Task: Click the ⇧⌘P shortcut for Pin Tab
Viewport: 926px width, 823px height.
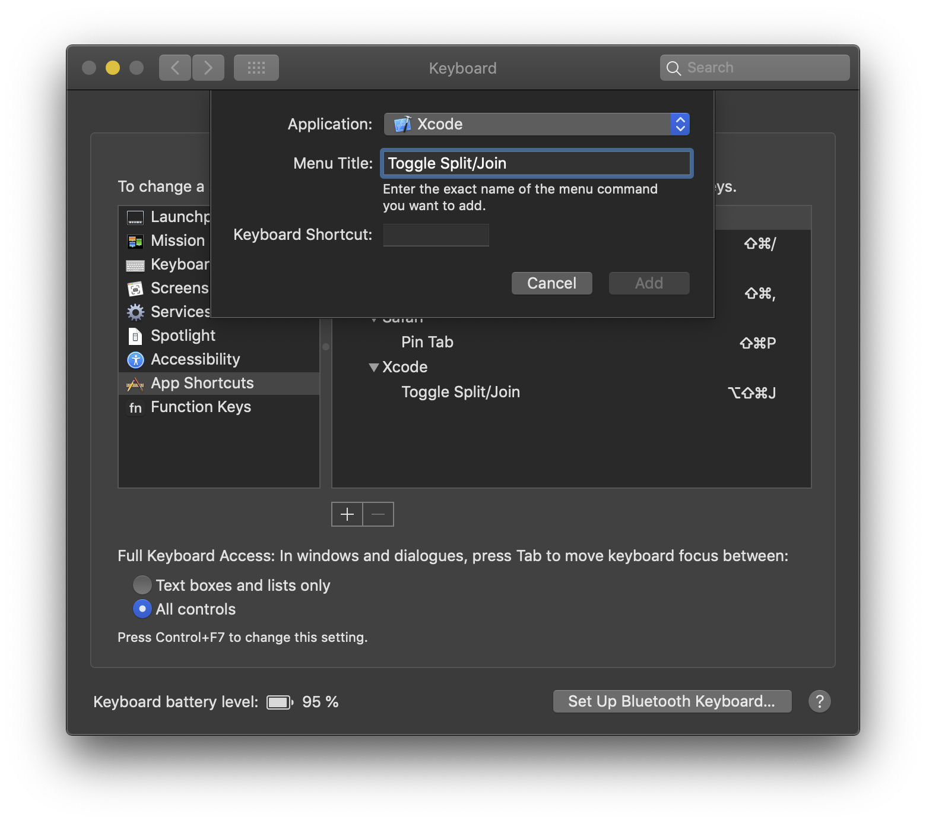Action: tap(758, 343)
